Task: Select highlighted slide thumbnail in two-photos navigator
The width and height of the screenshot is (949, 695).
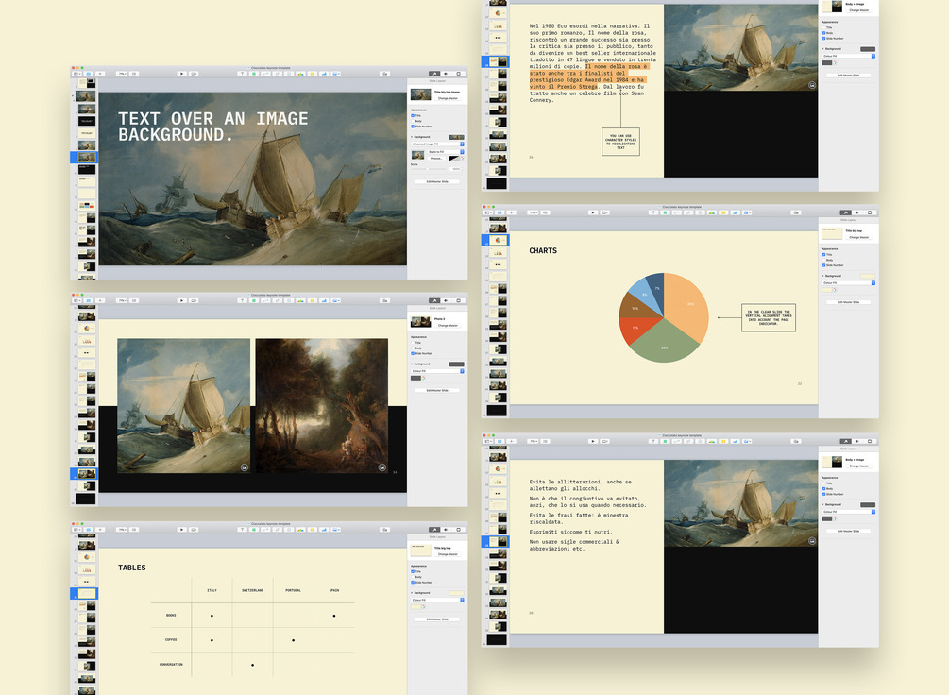Action: (87, 473)
